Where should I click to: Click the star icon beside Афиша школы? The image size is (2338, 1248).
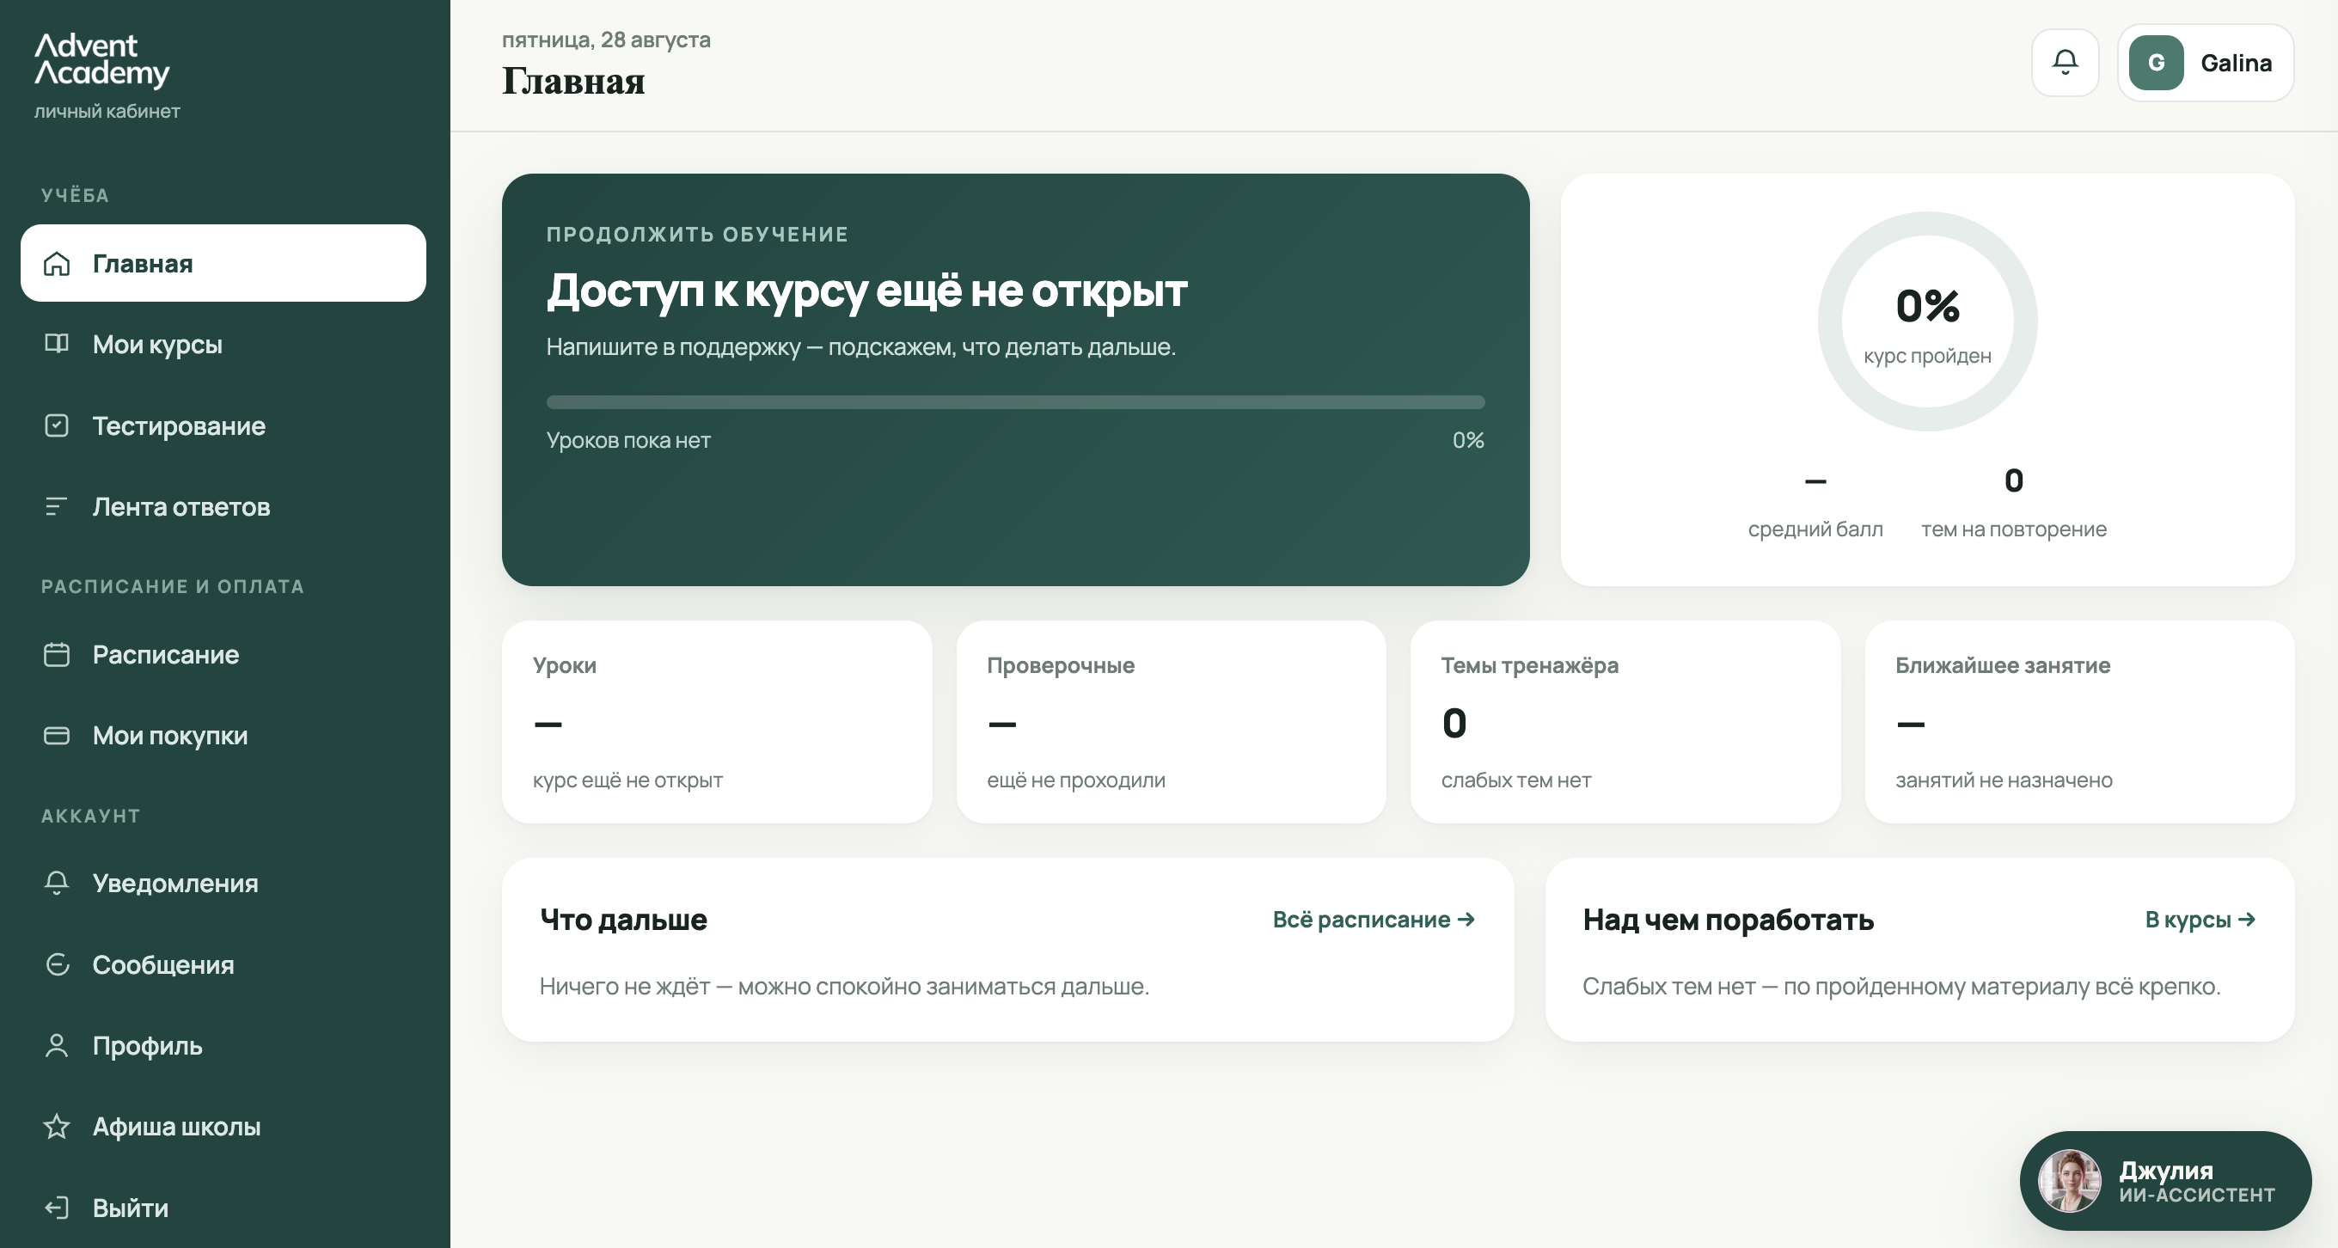56,1126
